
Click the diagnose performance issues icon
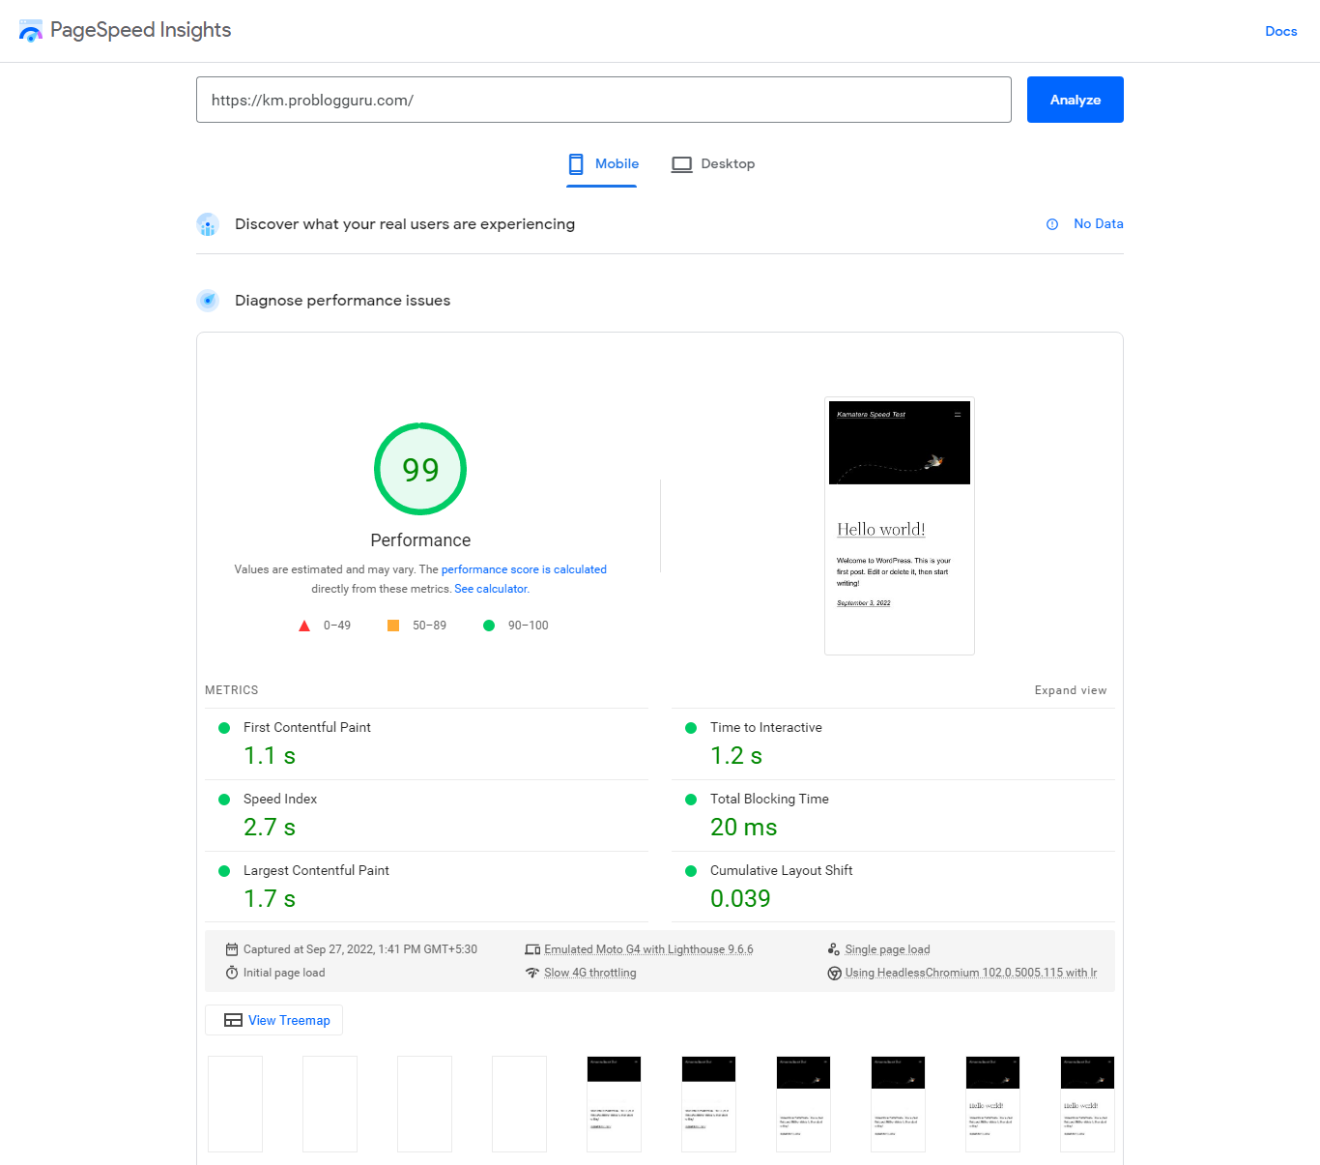[208, 301]
